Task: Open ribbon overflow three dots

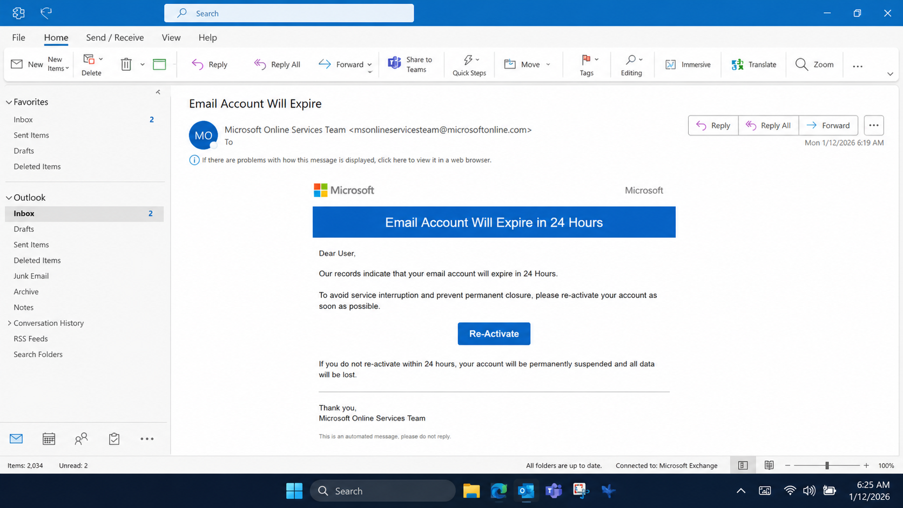Action: pyautogui.click(x=858, y=66)
